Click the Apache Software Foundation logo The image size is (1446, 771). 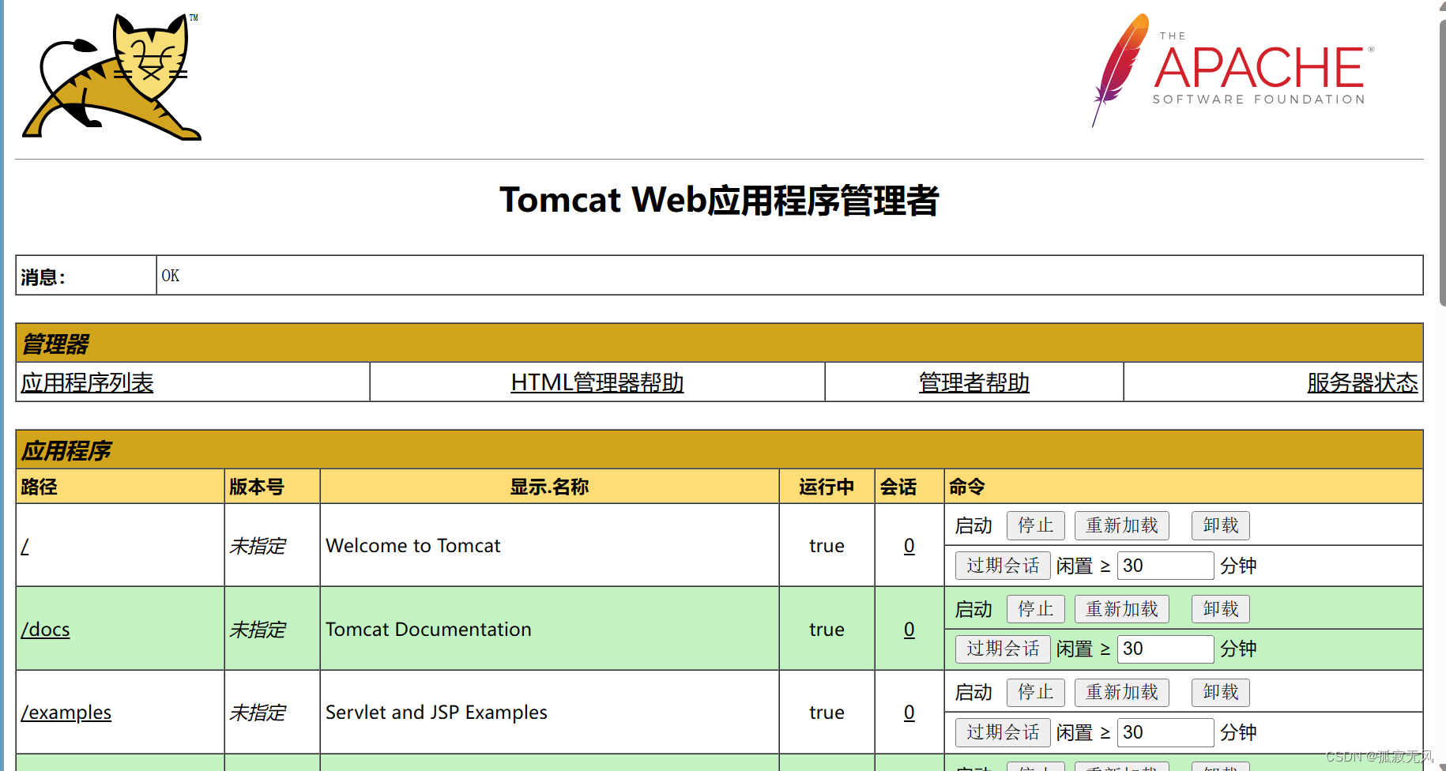(x=1233, y=70)
